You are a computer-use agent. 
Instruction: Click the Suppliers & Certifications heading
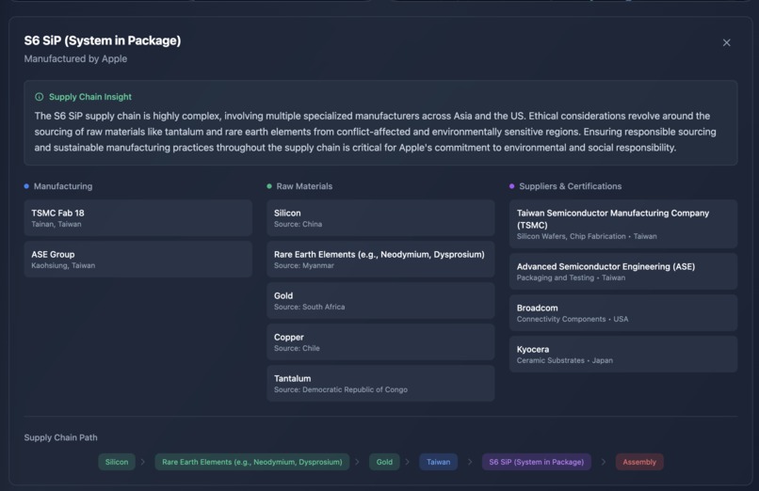click(571, 186)
